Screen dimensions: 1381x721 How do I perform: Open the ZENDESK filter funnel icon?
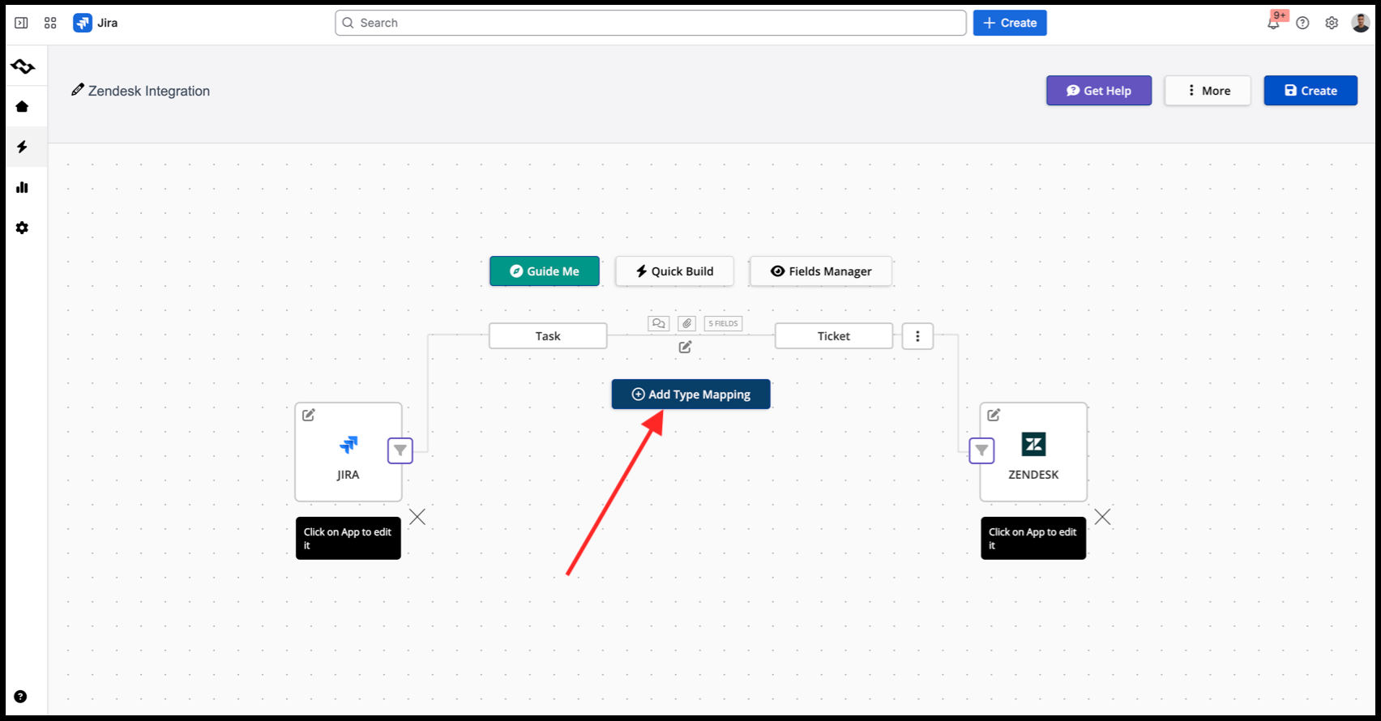pyautogui.click(x=981, y=450)
